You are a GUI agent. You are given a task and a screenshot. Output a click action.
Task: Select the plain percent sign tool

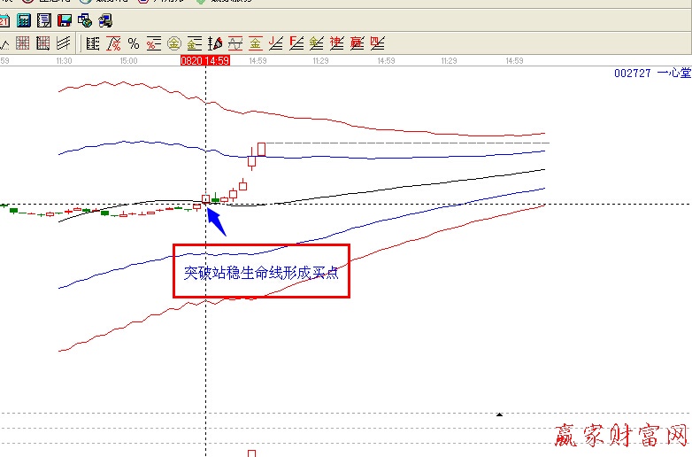click(x=134, y=43)
